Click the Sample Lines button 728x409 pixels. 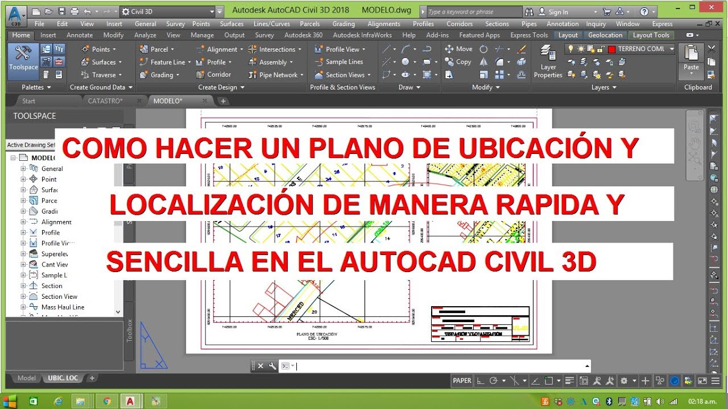coord(339,62)
